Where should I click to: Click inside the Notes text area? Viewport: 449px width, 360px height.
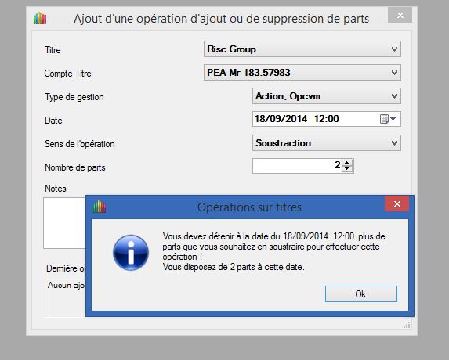point(65,223)
